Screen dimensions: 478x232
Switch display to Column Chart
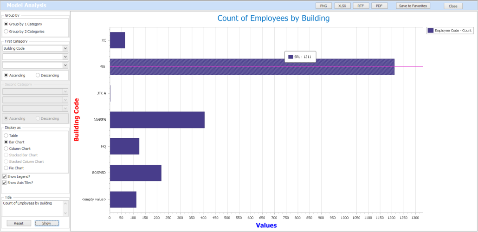[x=6, y=148]
